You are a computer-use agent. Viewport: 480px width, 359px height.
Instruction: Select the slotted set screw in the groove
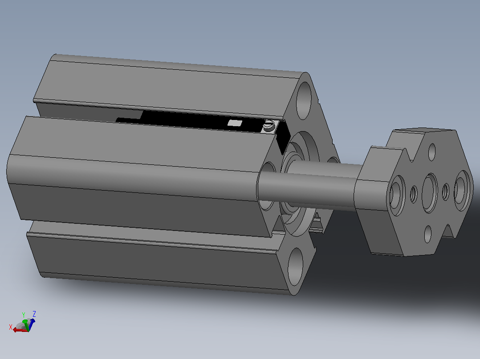(x=268, y=125)
